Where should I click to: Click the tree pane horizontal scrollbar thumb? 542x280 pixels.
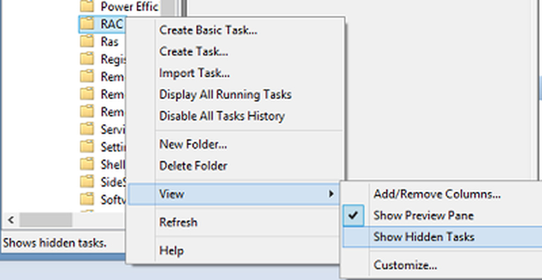[x=46, y=220]
